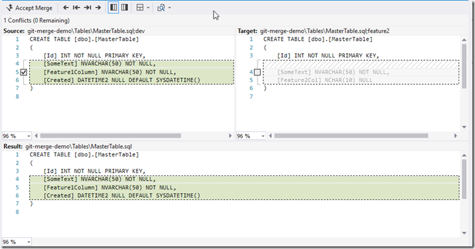Click [Id] INT line in Source pane
475x249 pixels.
tap(94, 56)
